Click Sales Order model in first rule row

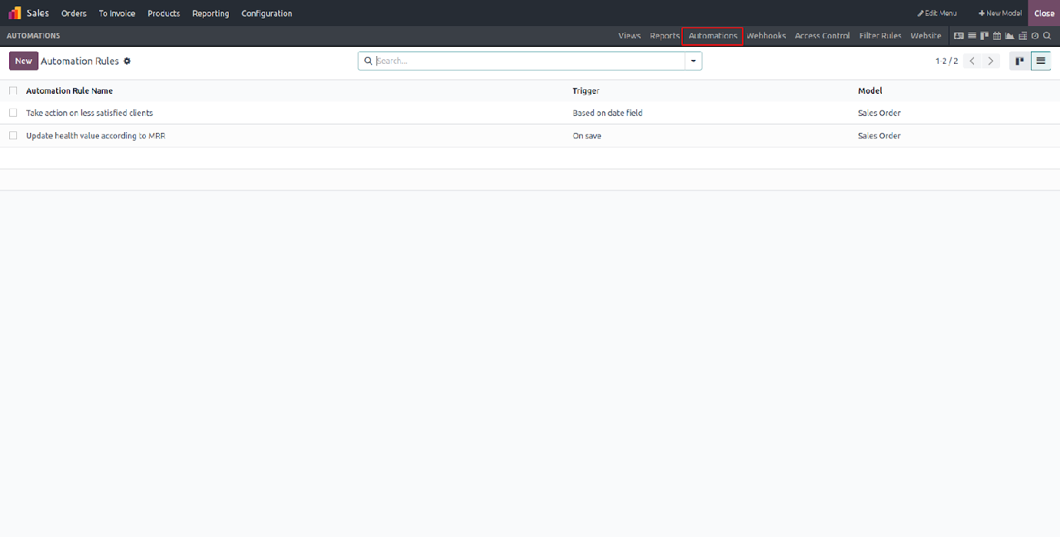[x=879, y=113]
